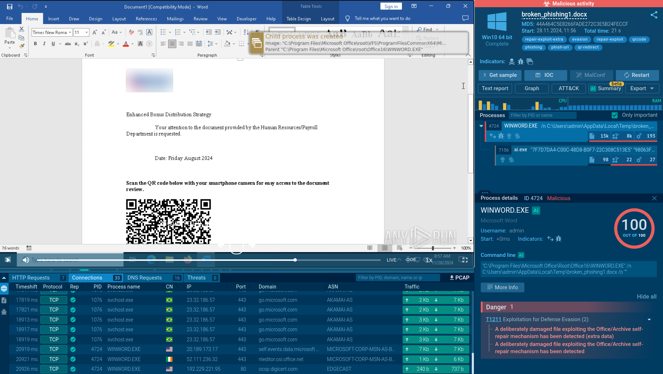Download the PCAP file
Screen dimensions: 663x374
point(459,278)
